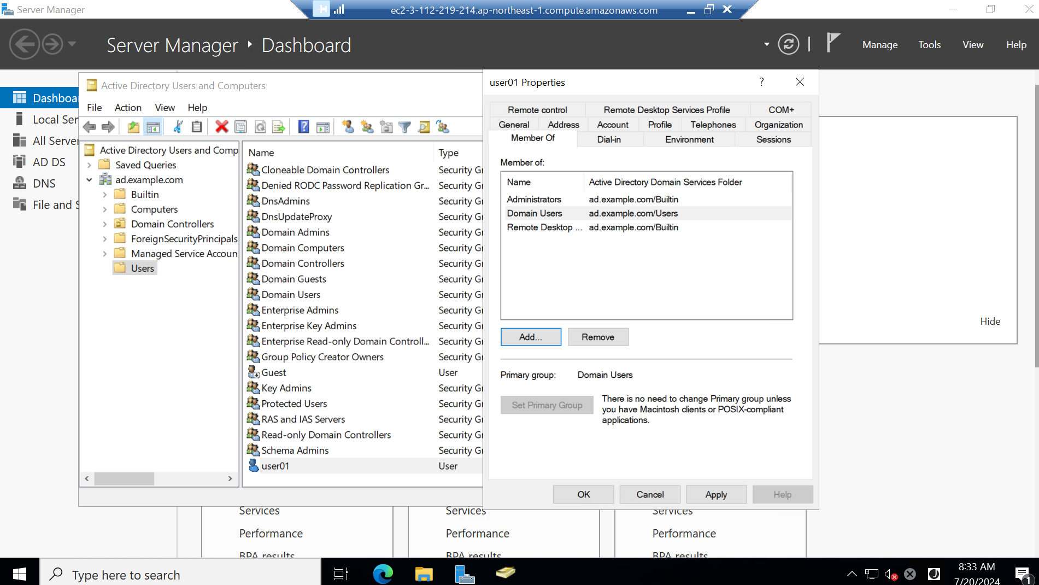
Task: Open the dropdown arrow beside the refresh icon
Action: click(x=767, y=44)
